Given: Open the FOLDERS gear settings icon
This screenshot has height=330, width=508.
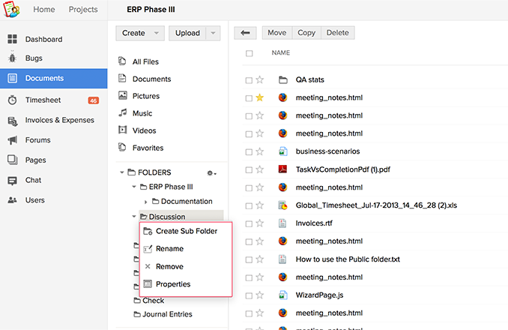Looking at the screenshot, I should pyautogui.click(x=211, y=173).
